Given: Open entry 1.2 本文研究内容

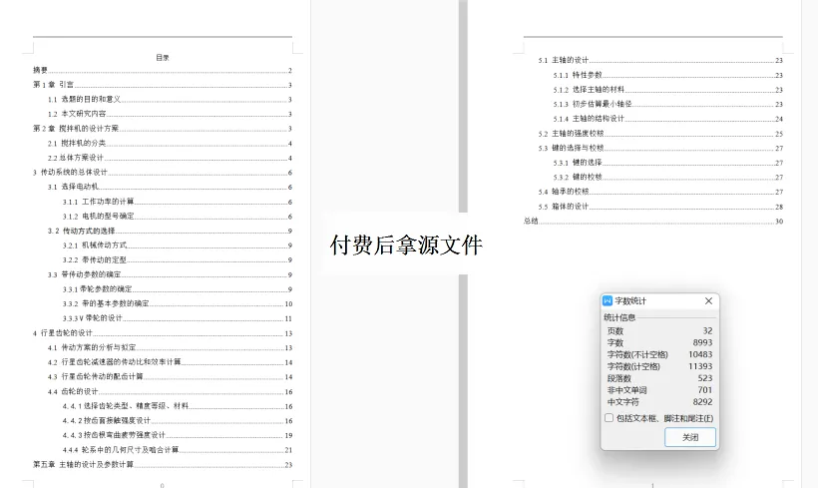Looking at the screenshot, I should [170, 114].
